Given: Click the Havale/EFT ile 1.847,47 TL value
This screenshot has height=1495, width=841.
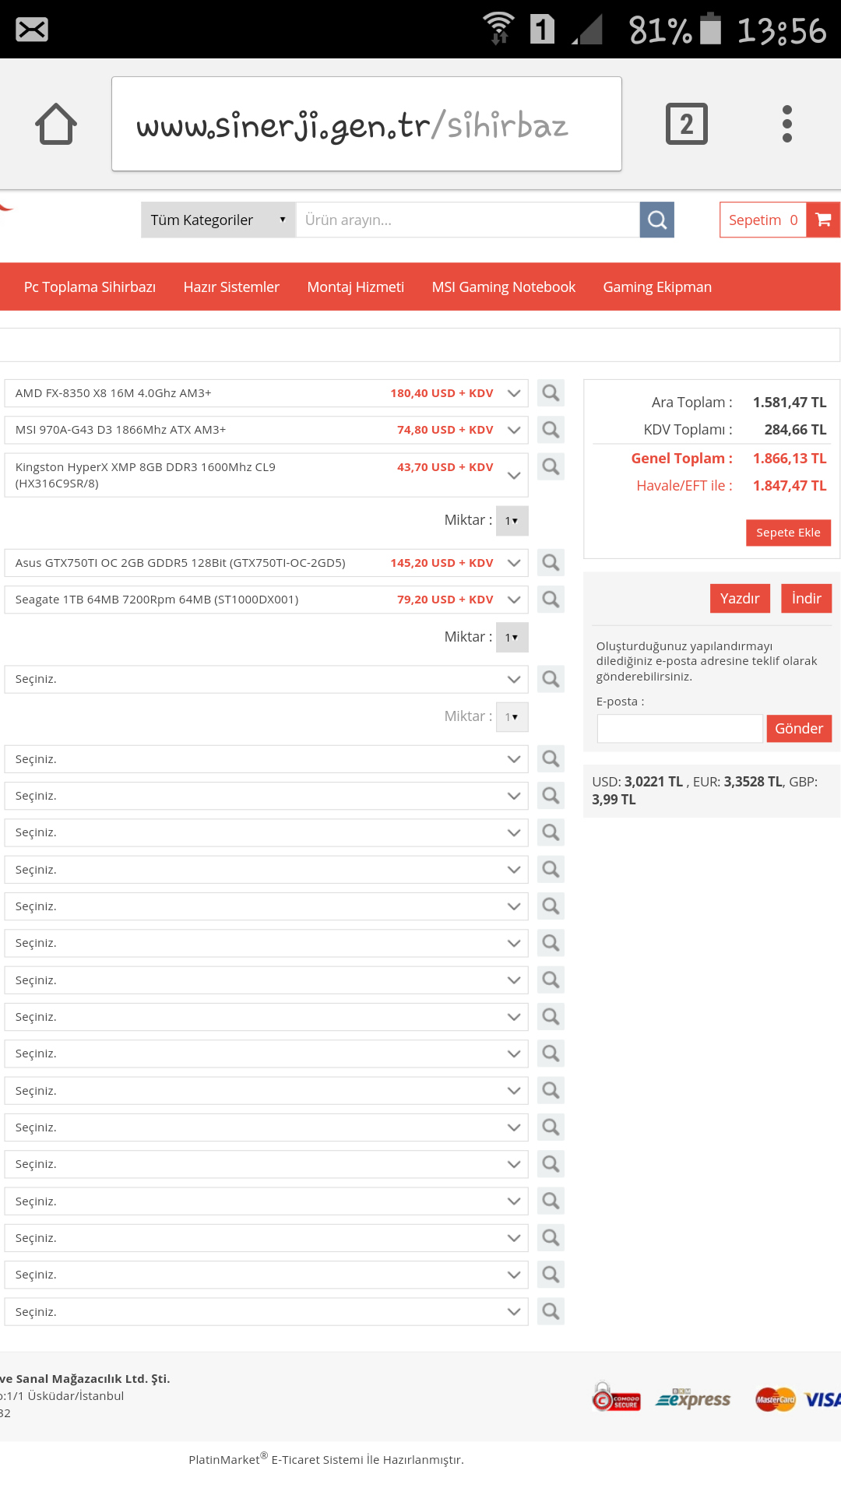Looking at the screenshot, I should [789, 486].
